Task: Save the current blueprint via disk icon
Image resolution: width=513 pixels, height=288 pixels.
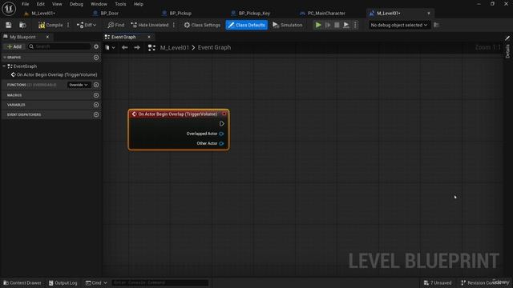Action: 9,25
